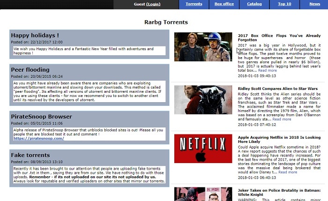Click timestamp '2018-01-03 07:40:12'
This screenshot has width=328, height=201.
tap(257, 125)
